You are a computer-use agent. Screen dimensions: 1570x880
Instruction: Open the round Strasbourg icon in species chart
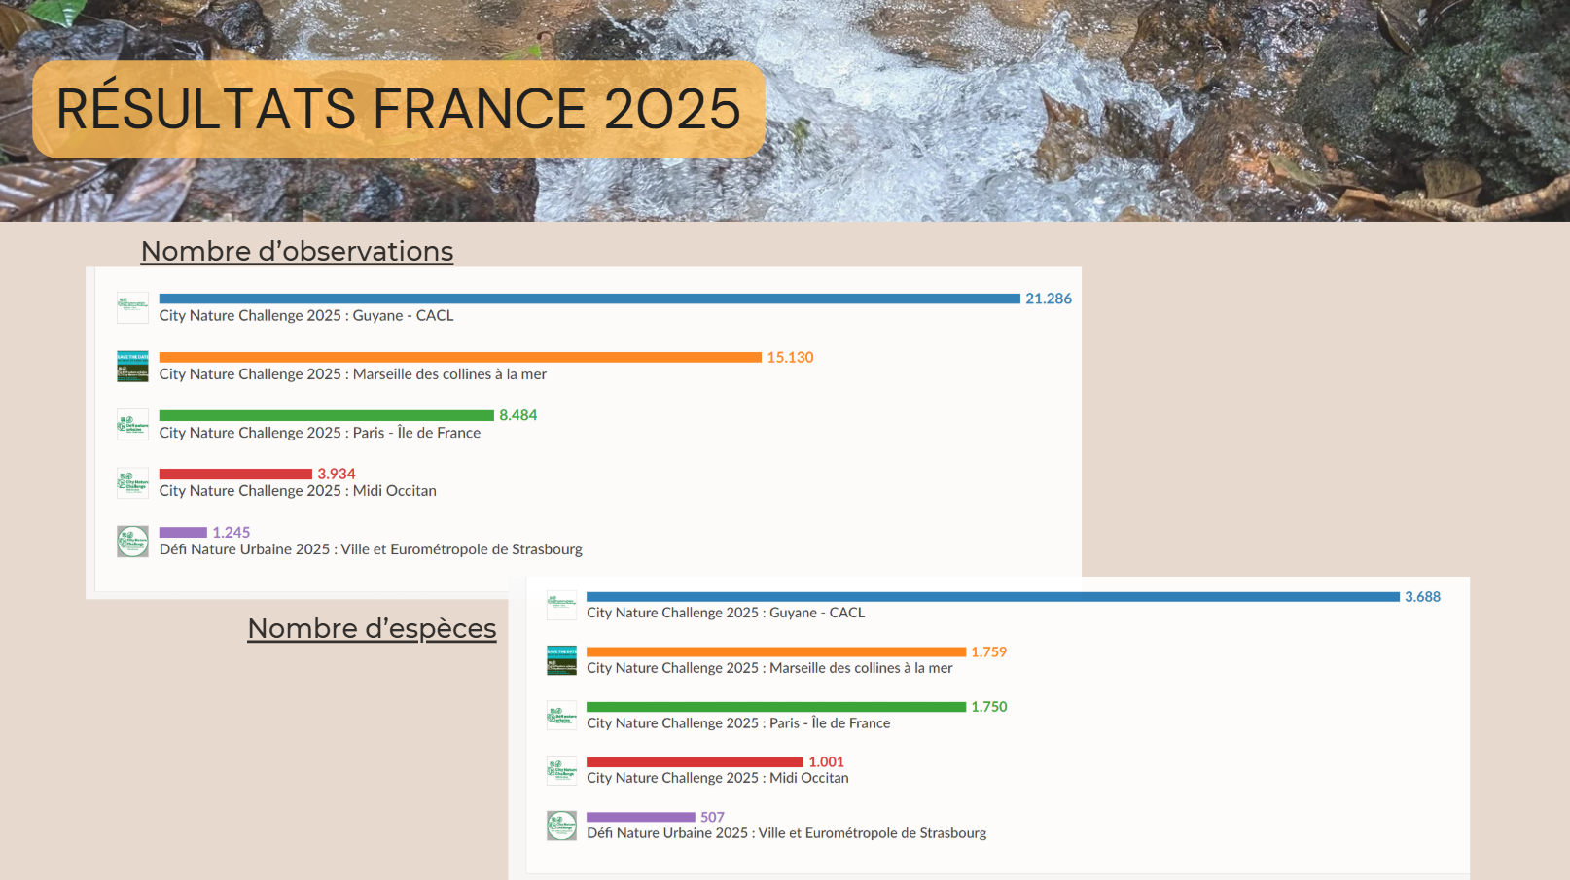pyautogui.click(x=561, y=826)
